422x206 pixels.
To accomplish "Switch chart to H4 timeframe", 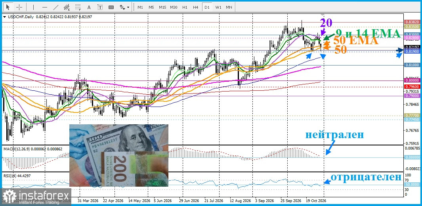I will click(x=196, y=7).
